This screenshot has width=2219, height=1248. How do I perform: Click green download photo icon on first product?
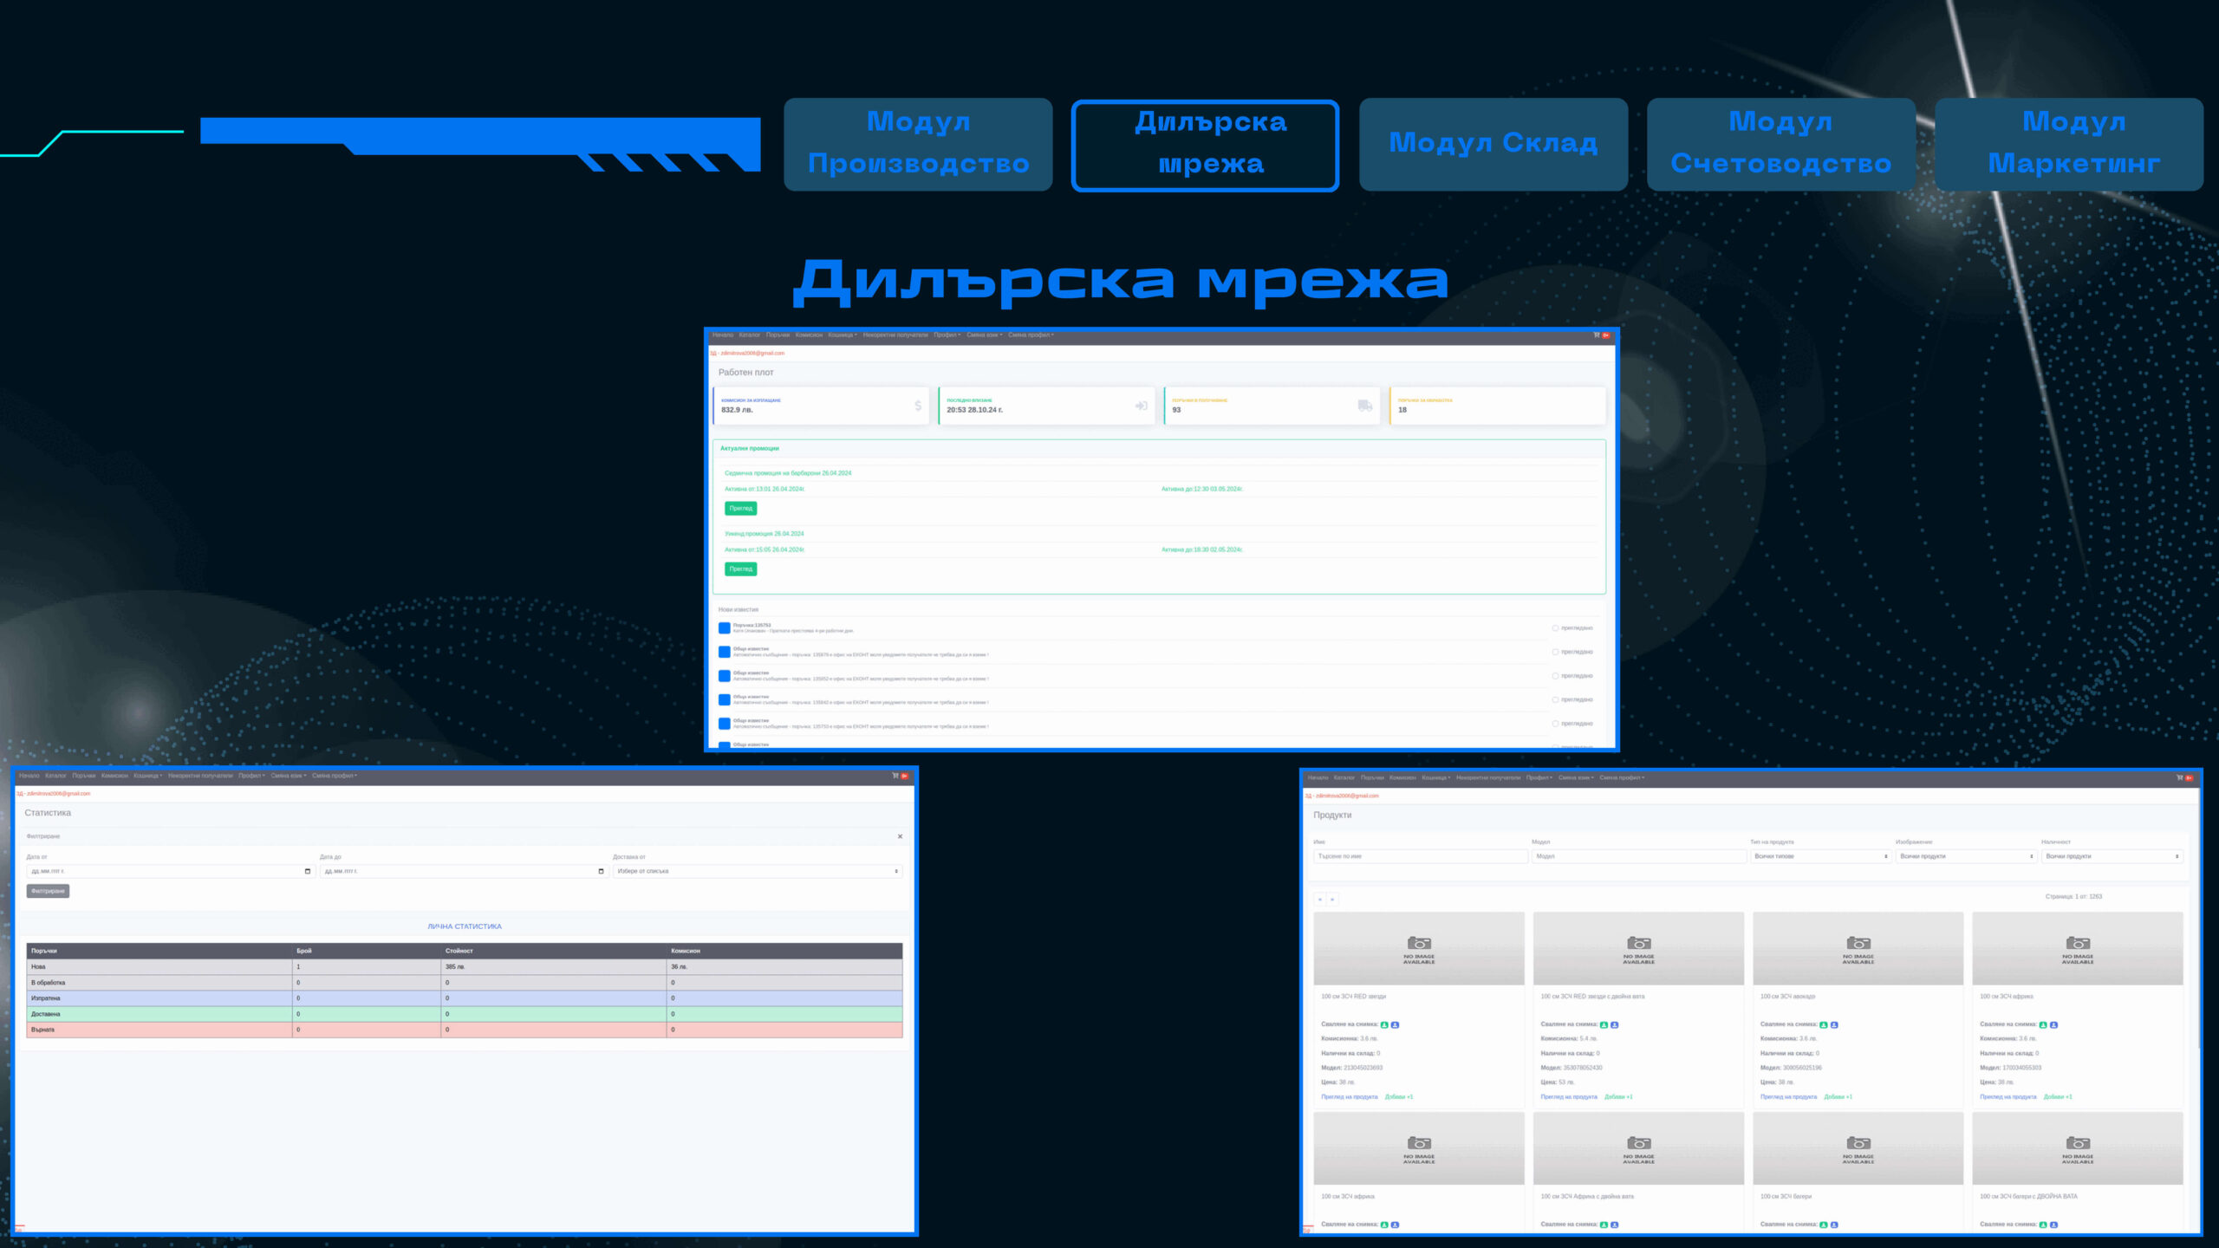(x=1384, y=1024)
